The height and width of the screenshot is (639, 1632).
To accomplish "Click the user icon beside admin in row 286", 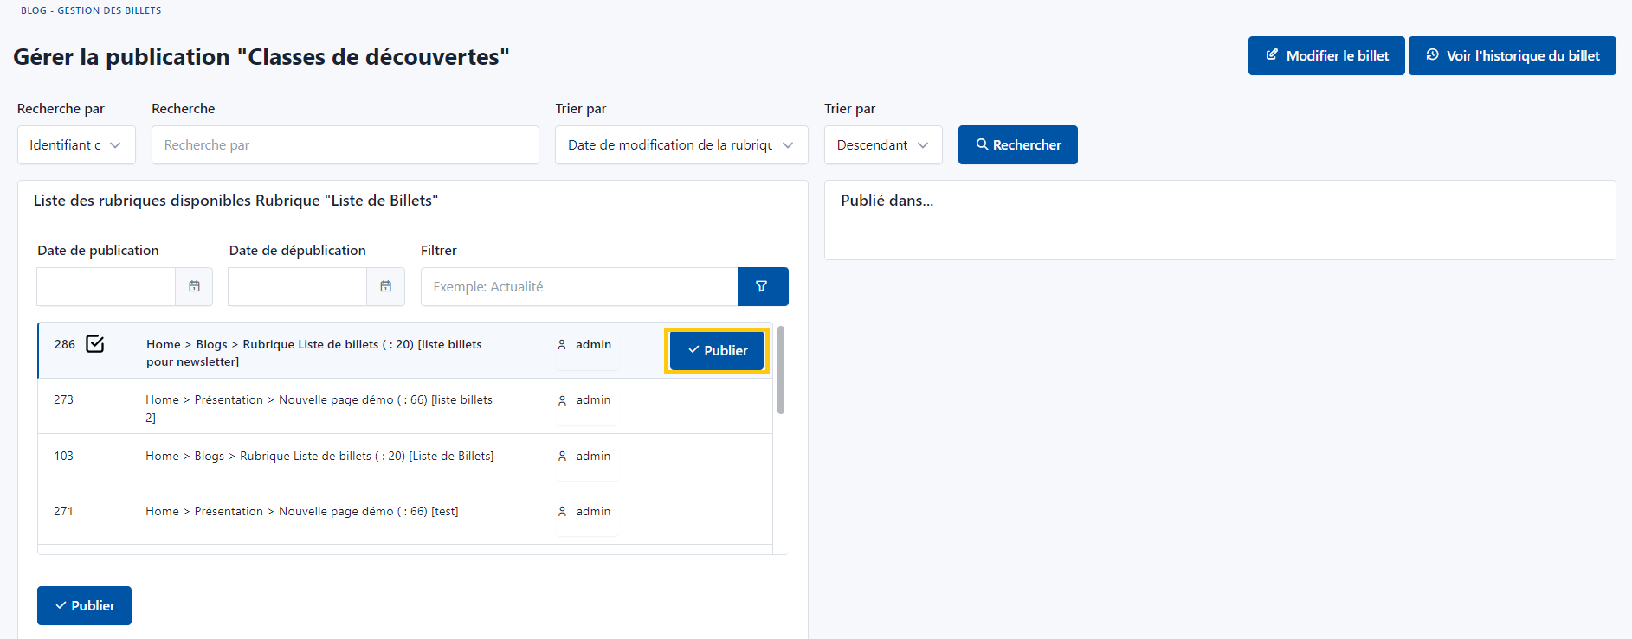I will (562, 345).
